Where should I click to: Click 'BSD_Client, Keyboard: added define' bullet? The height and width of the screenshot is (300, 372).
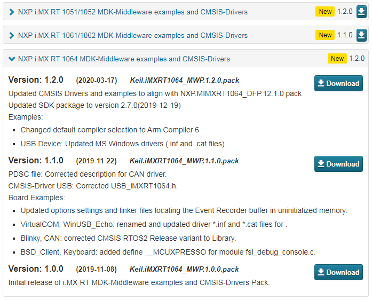click(x=168, y=252)
